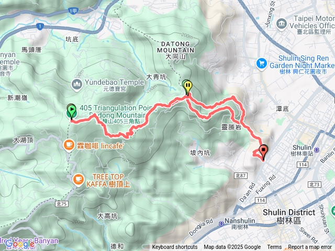The width and height of the screenshot is (335, 251).
Task: Open the Google logo link
Action: pyautogui.click(x=20, y=244)
